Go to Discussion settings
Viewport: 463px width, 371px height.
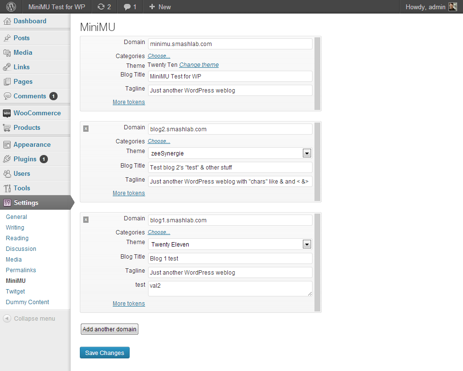coord(21,248)
